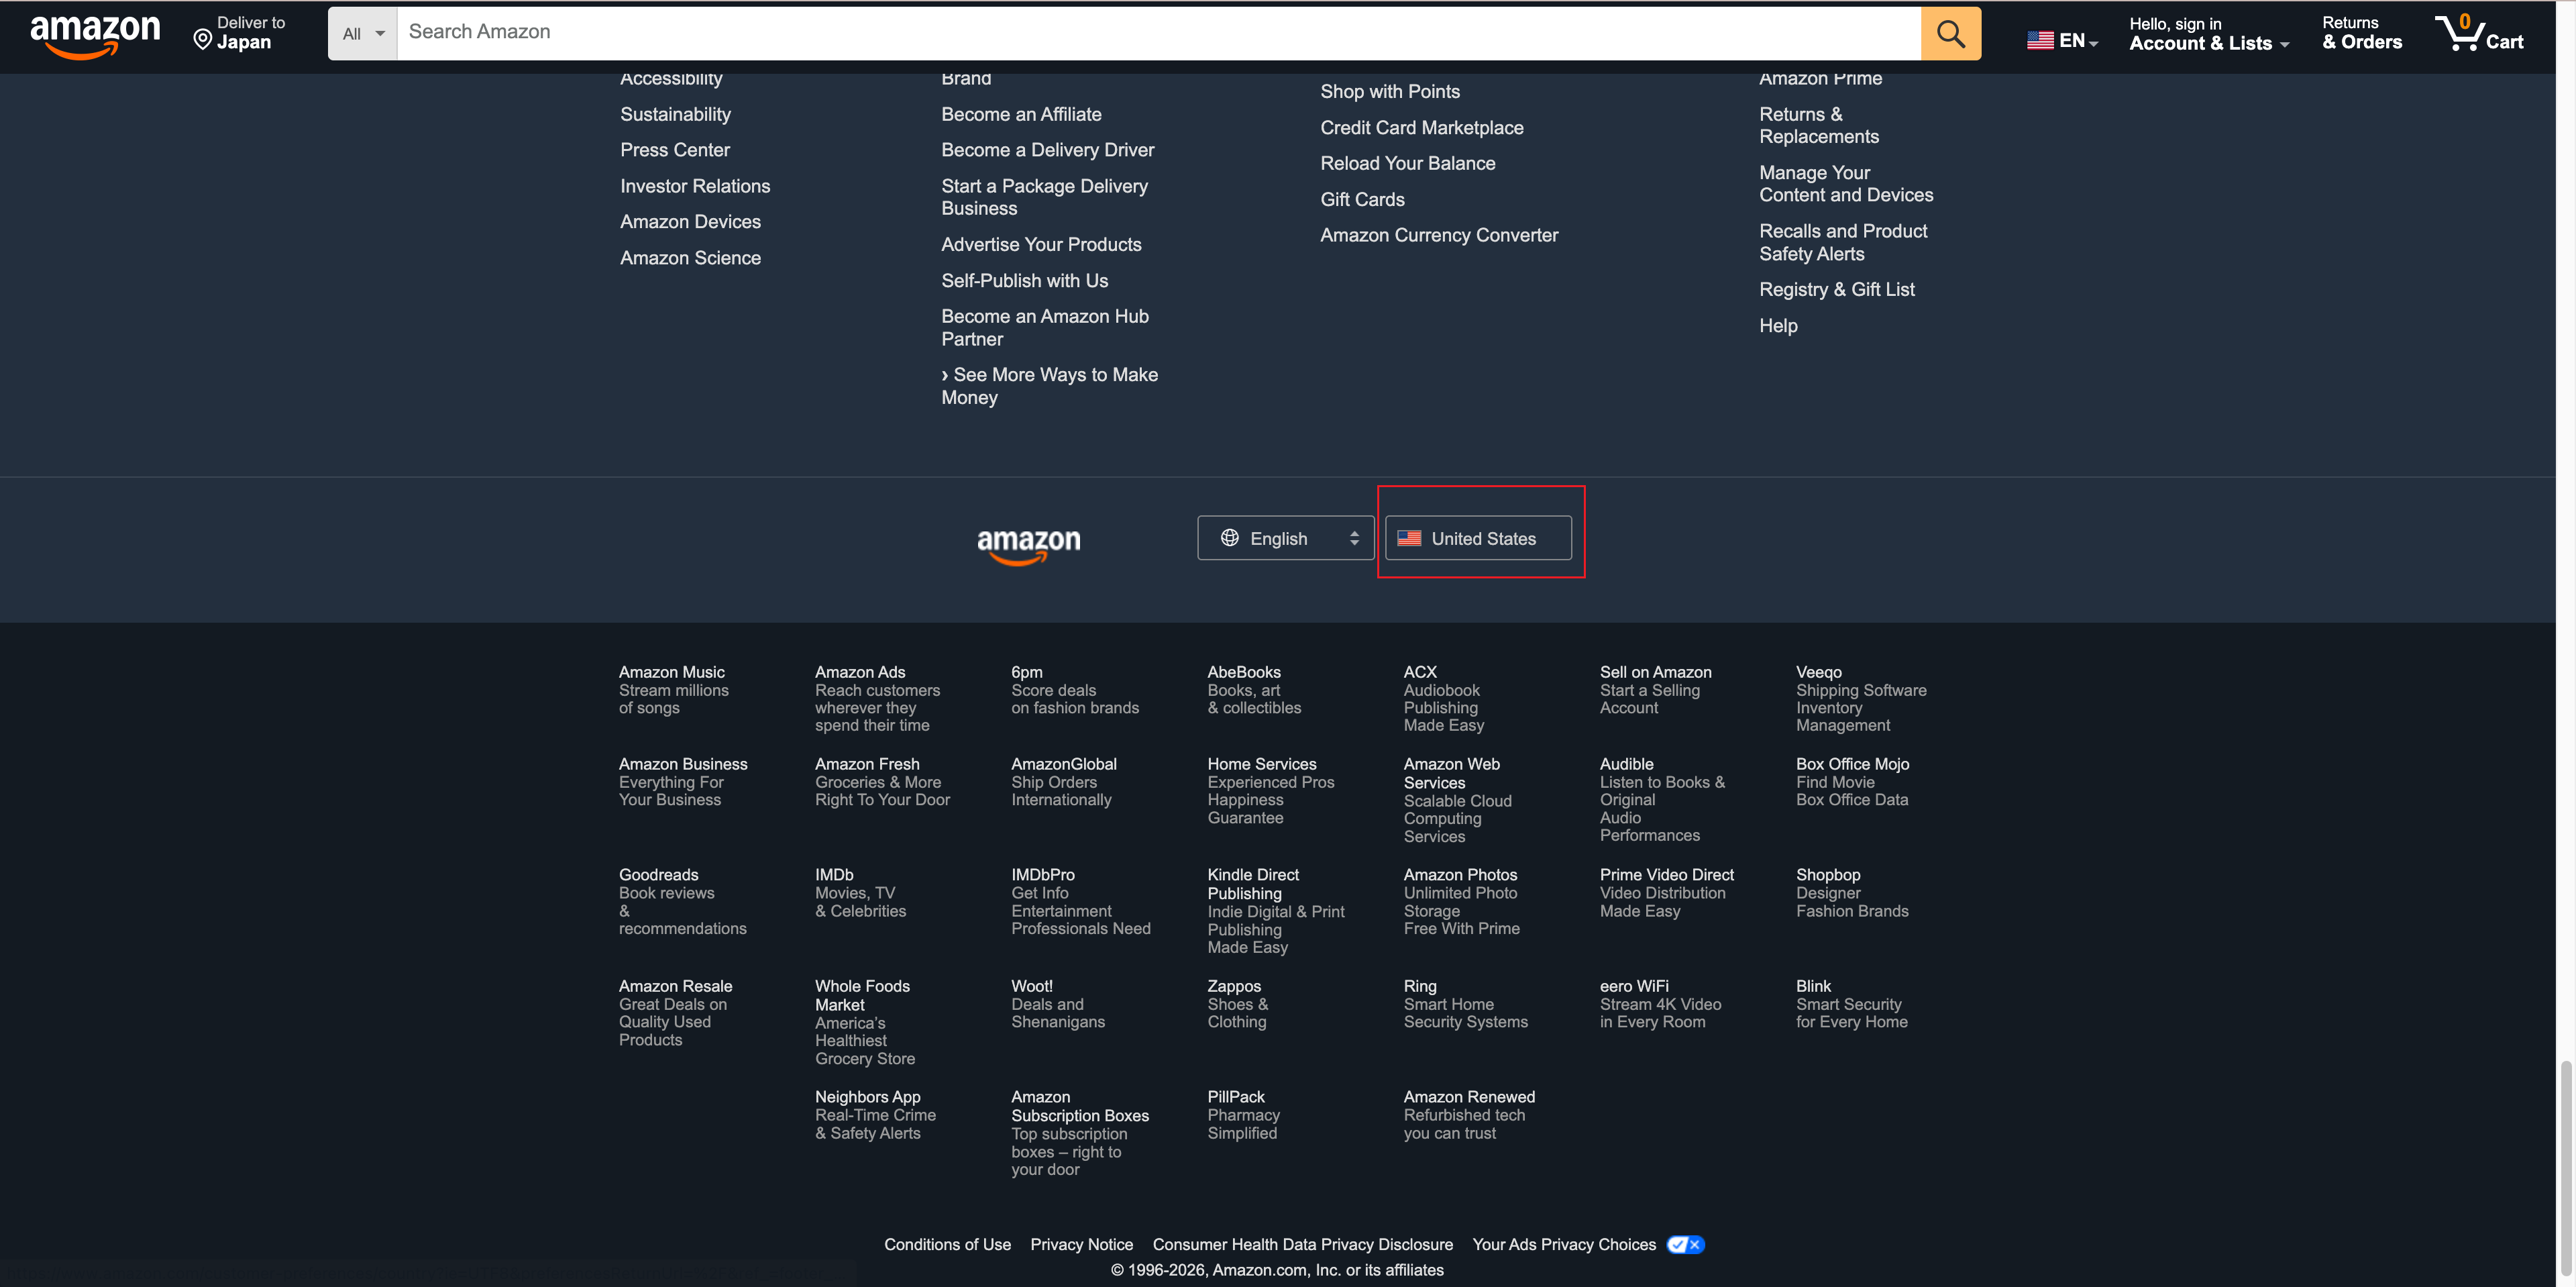Toggle Your Ads Privacy Choices switch icon
The width and height of the screenshot is (2576, 1287).
click(1686, 1244)
